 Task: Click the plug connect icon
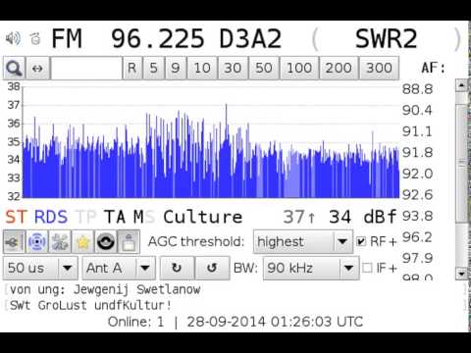(14, 242)
